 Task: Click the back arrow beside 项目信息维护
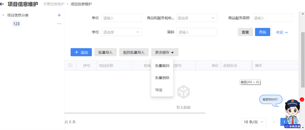[2, 4]
